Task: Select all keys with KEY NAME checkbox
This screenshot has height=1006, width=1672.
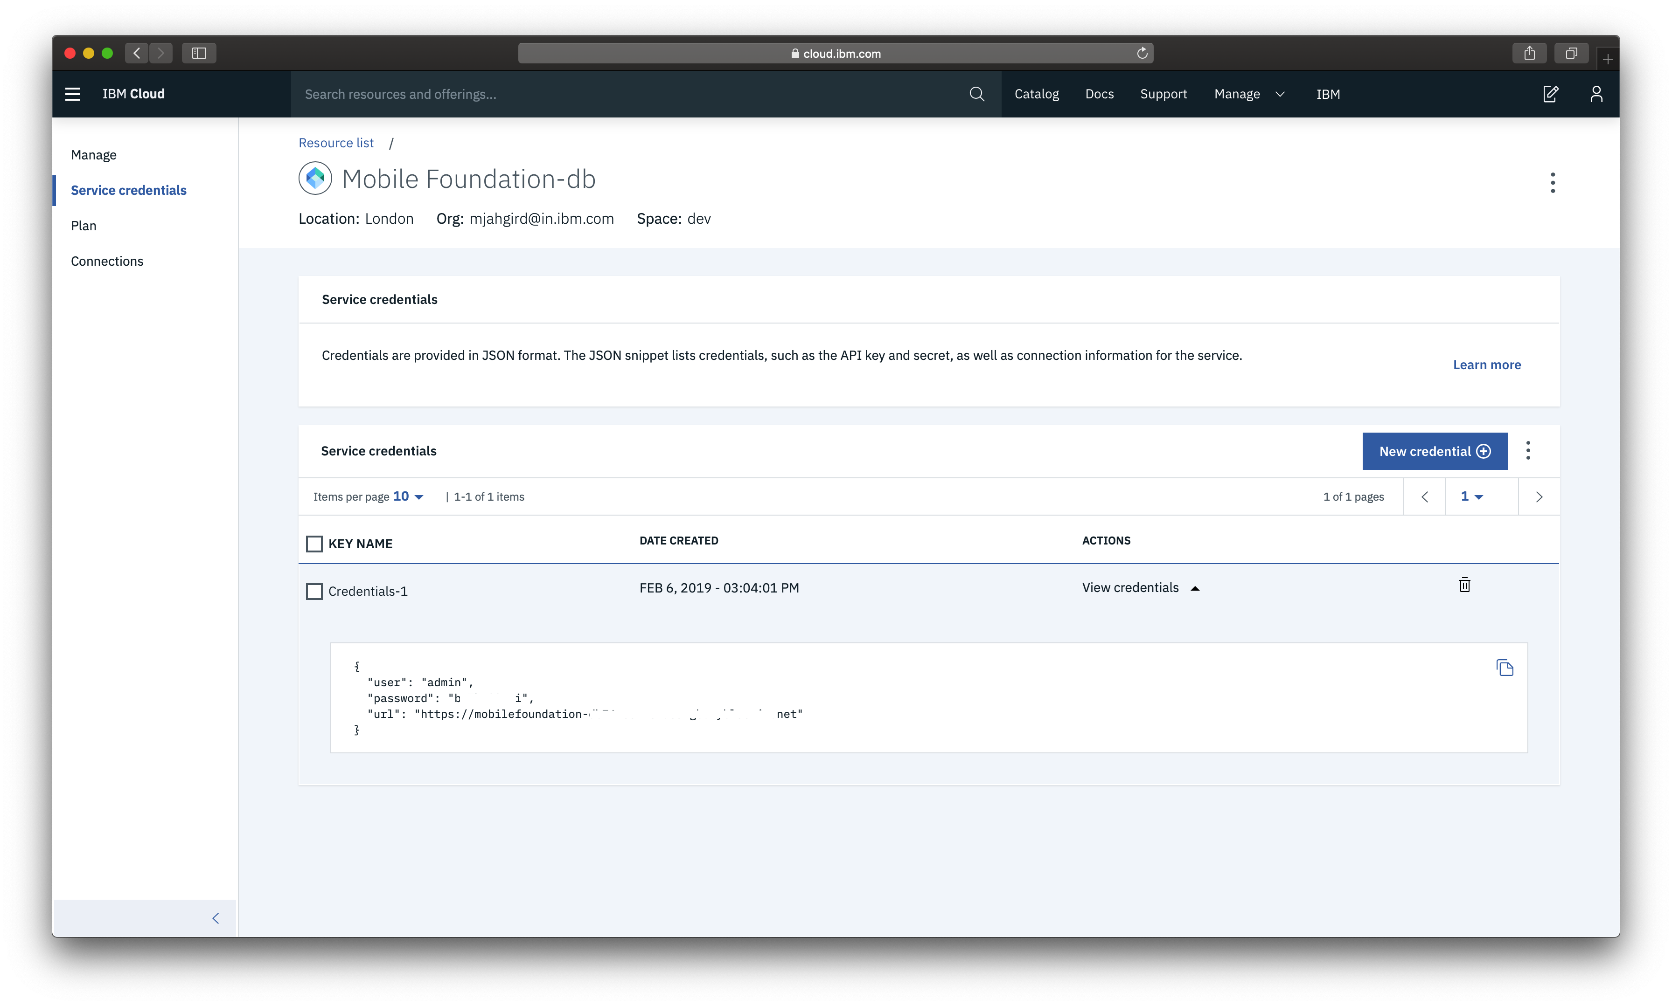Action: click(x=314, y=544)
